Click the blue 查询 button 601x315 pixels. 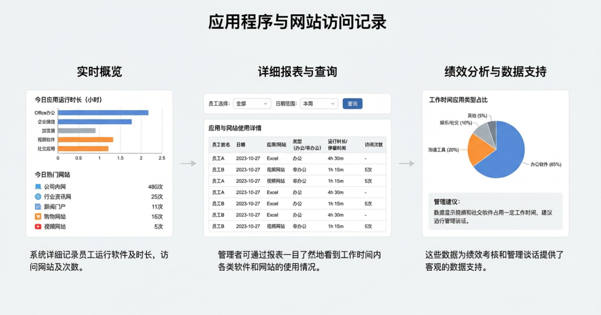pyautogui.click(x=352, y=104)
